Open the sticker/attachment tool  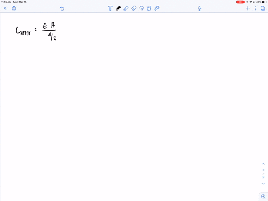[157, 8]
